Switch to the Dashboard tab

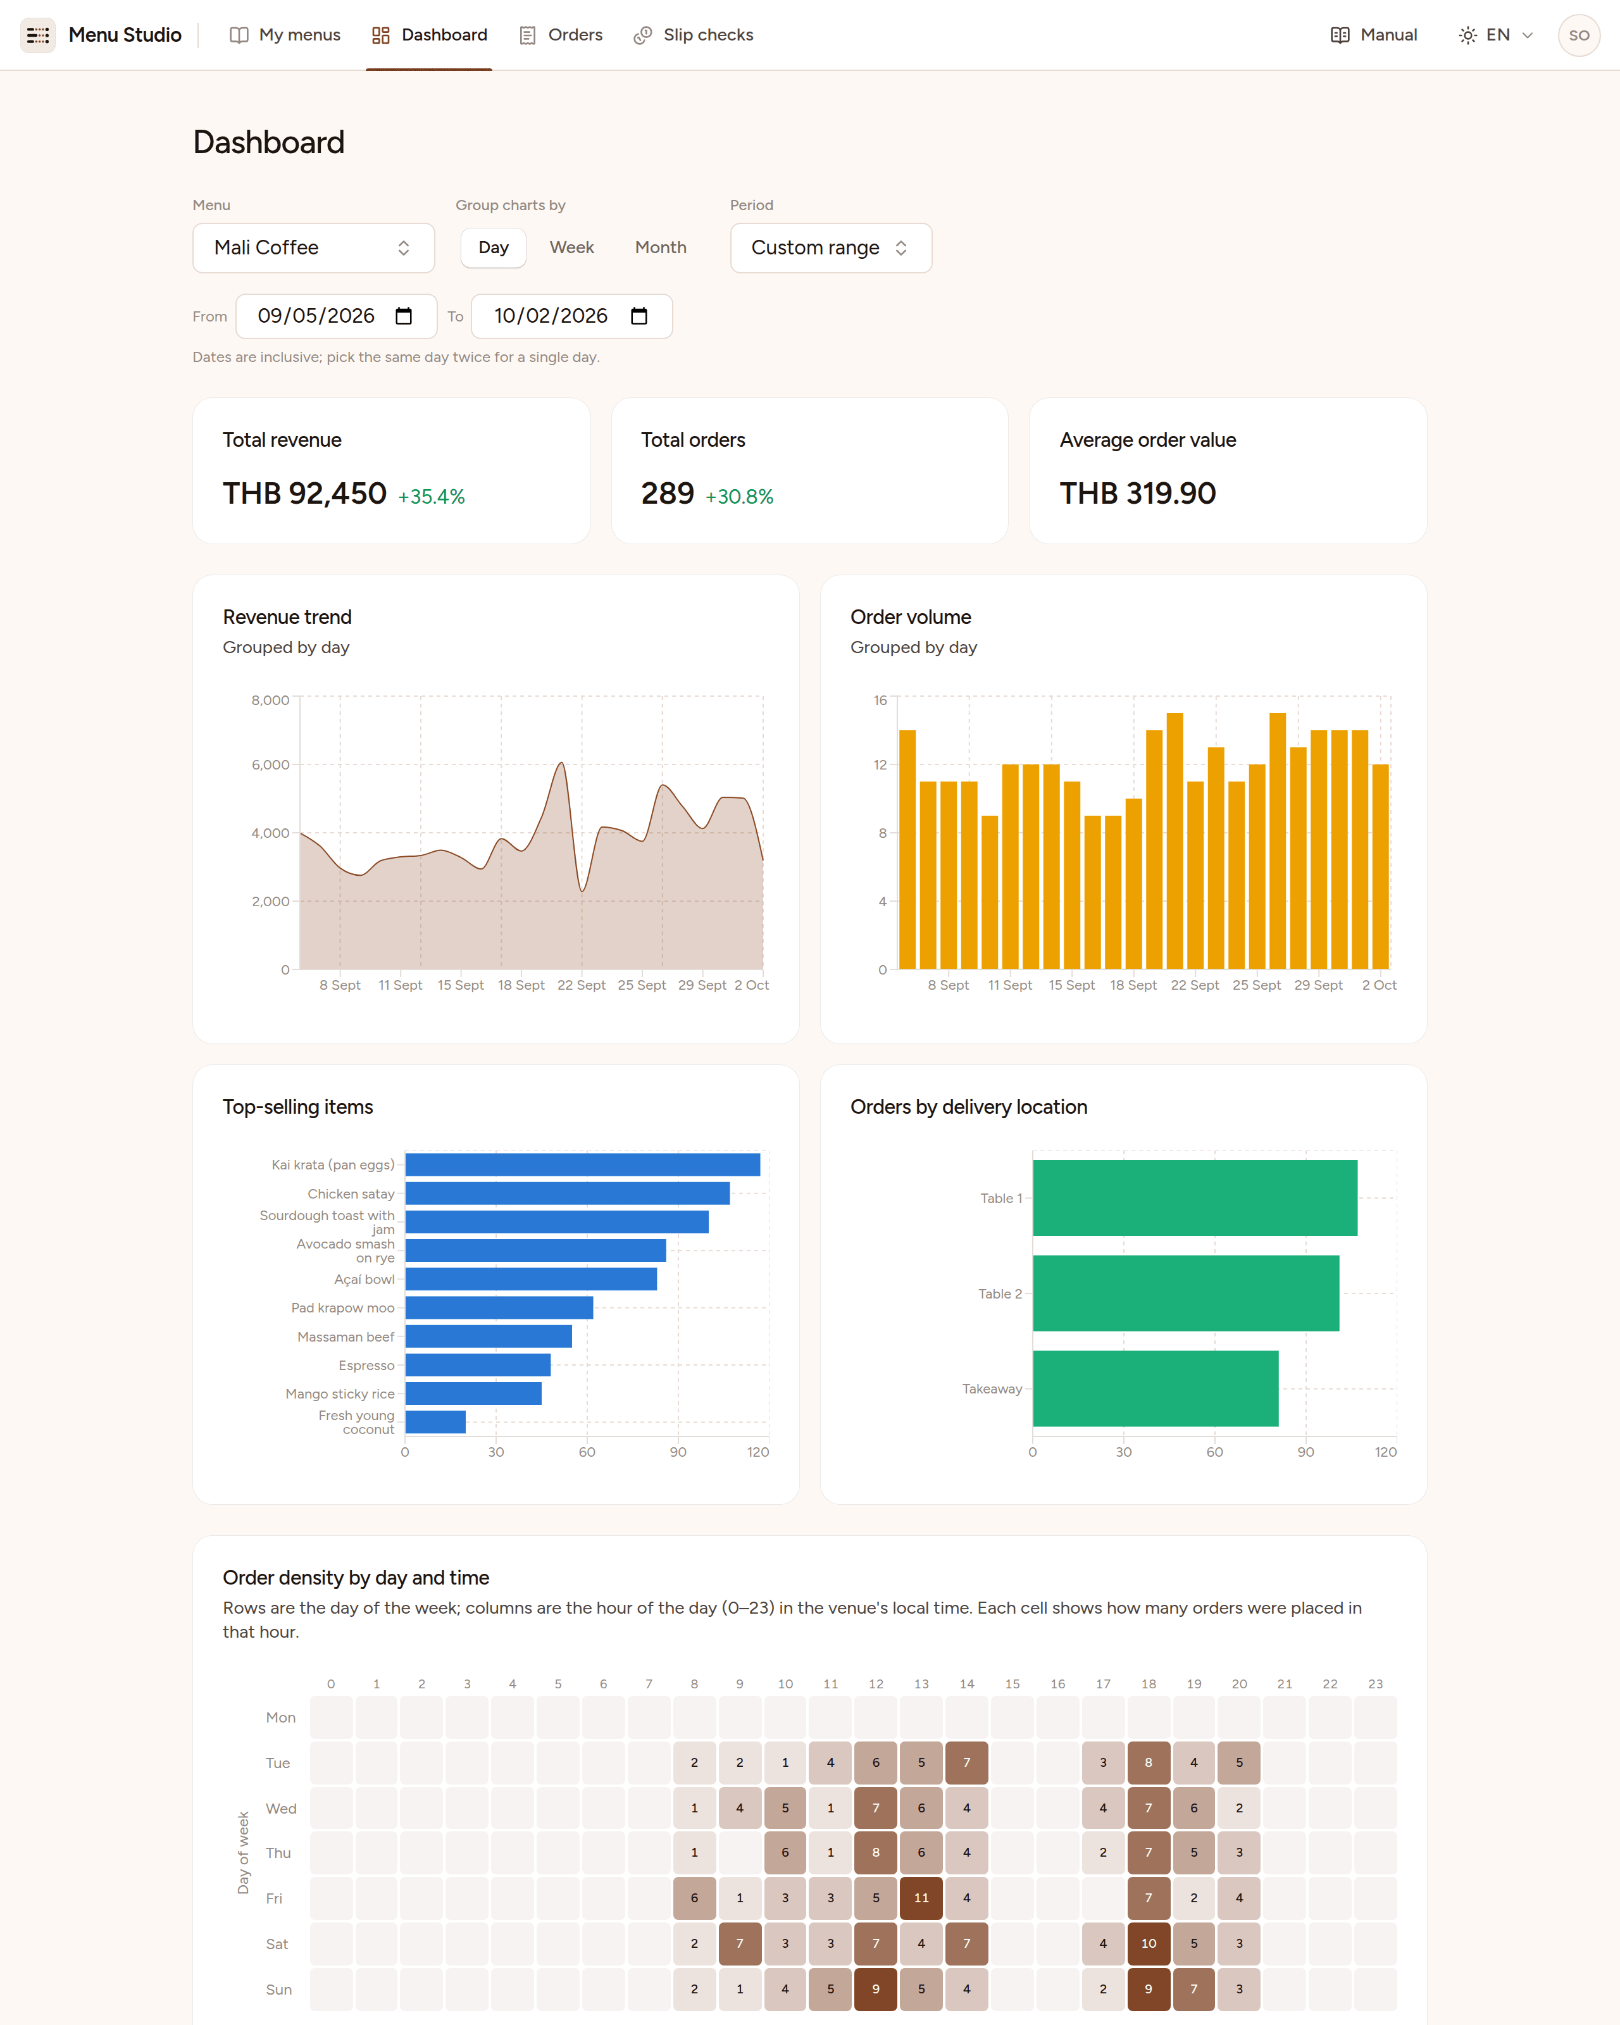429,35
